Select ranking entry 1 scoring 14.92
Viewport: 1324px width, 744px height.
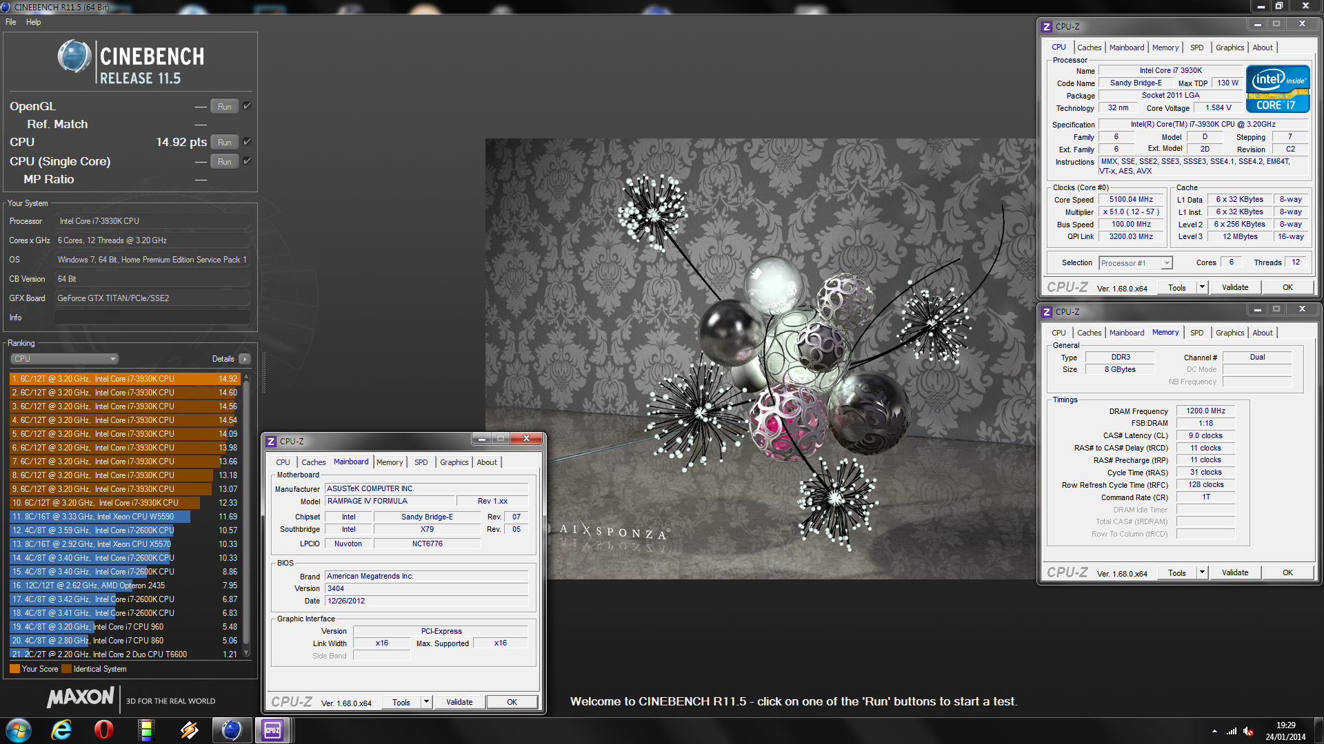(125, 379)
